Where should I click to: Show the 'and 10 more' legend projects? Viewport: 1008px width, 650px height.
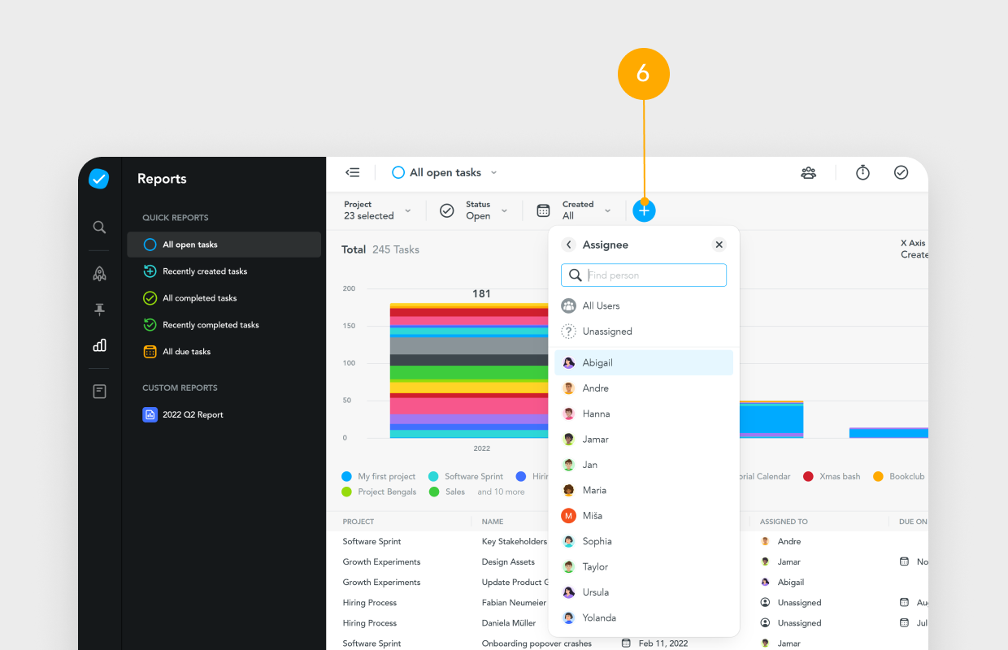(501, 492)
